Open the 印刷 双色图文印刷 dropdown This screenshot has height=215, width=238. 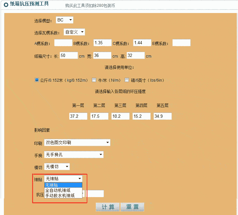click(77, 142)
